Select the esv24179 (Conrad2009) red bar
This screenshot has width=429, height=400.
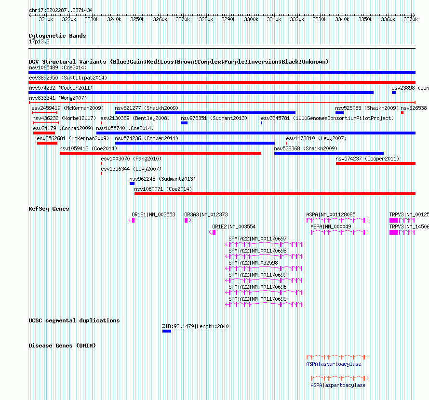44,133
